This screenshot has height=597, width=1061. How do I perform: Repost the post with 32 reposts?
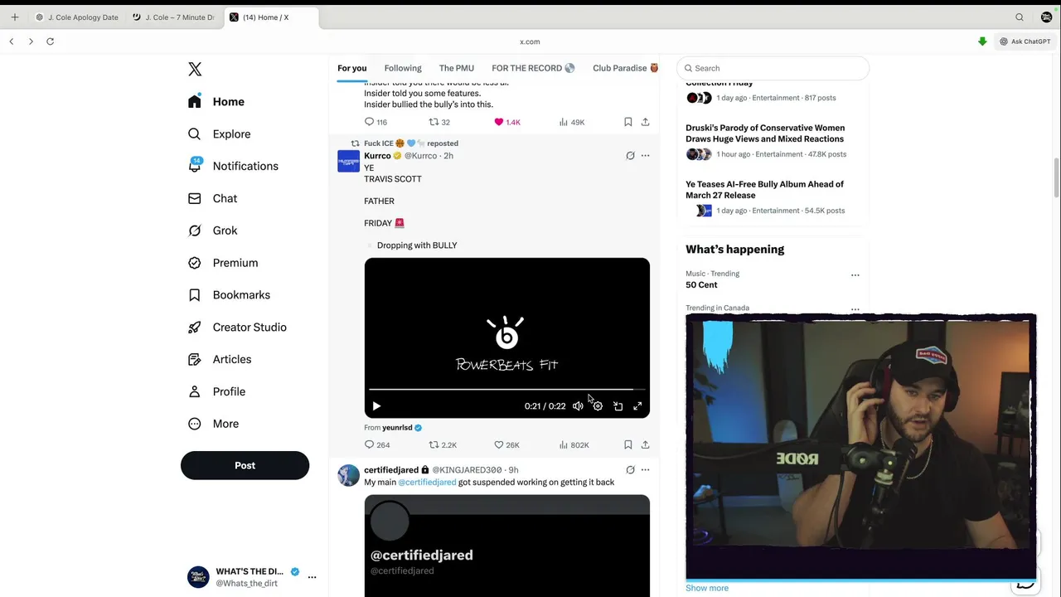[439, 122]
